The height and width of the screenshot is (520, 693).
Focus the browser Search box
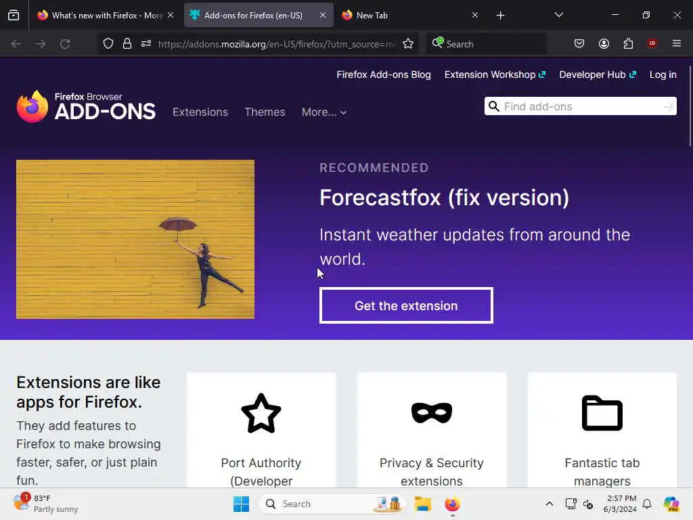(486, 44)
